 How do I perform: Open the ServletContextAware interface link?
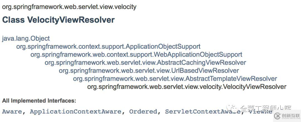(x=203, y=112)
